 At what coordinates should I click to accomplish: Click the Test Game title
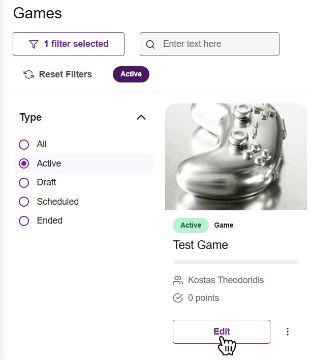click(x=200, y=245)
